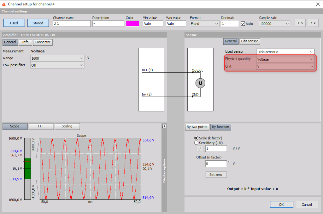Toggle the Stored channel button

coord(38,23)
